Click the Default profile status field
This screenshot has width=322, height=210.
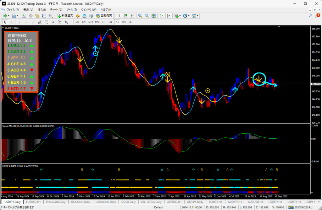coord(159,207)
